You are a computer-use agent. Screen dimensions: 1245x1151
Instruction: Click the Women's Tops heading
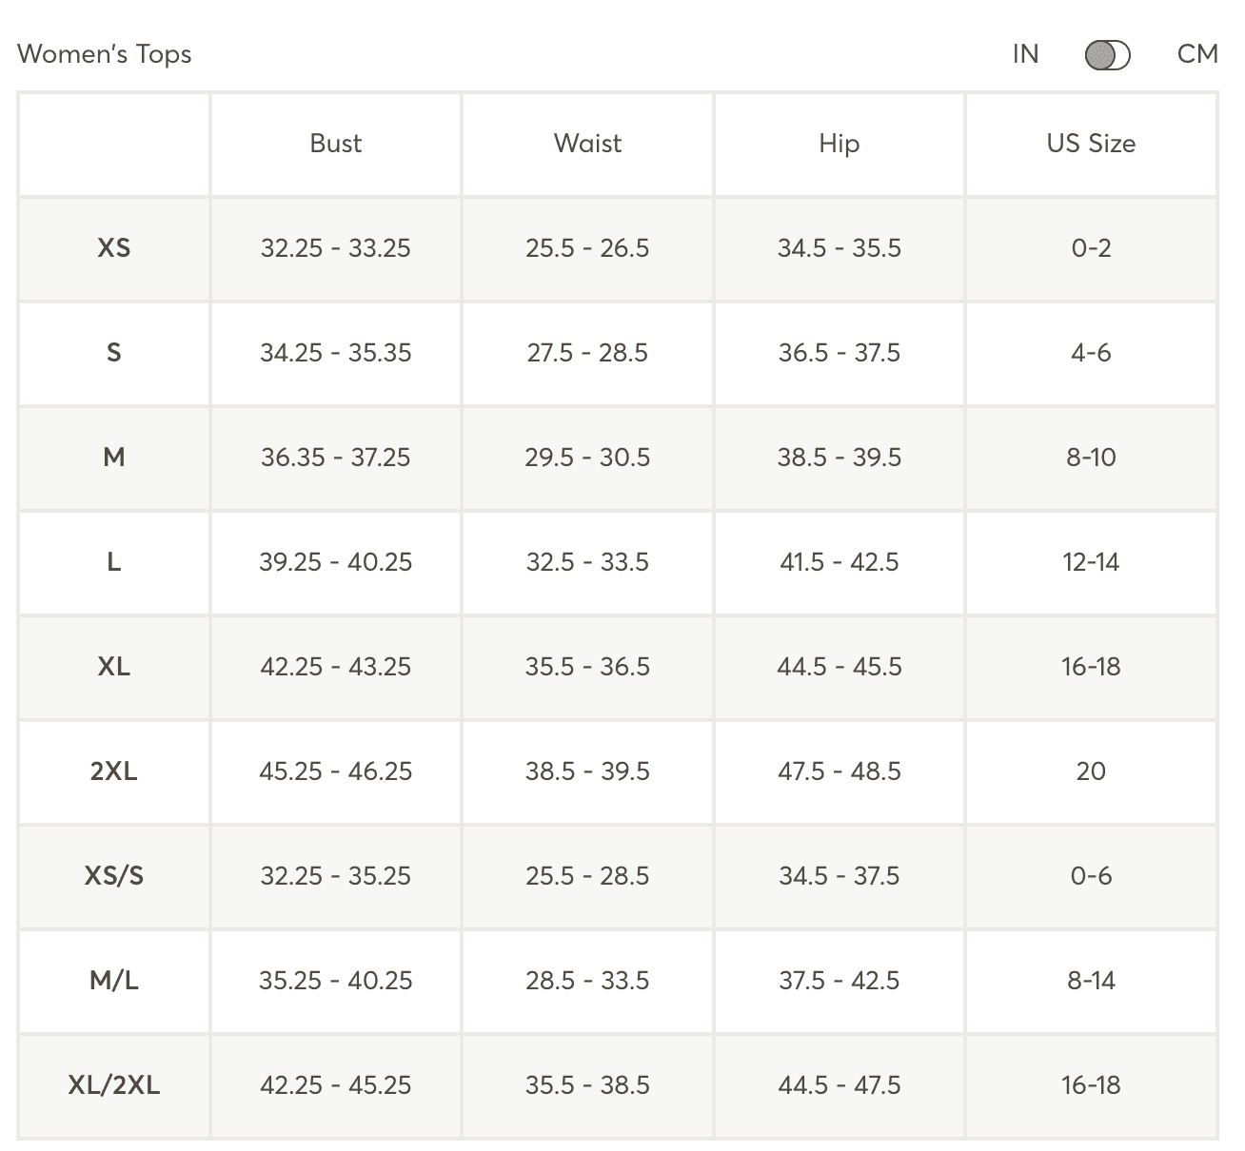[x=105, y=54]
